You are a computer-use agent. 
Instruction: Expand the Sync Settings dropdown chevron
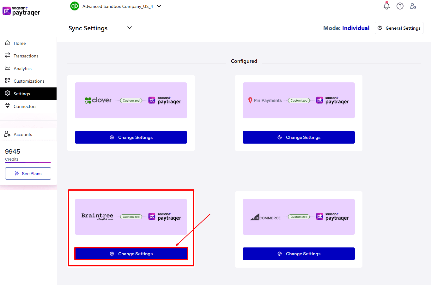coord(130,28)
